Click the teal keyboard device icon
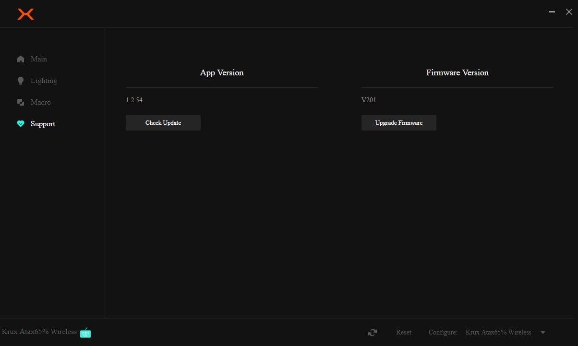The width and height of the screenshot is (578, 346). point(85,333)
